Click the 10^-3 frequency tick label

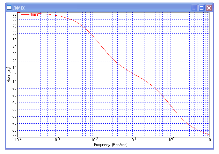(x=56, y=140)
